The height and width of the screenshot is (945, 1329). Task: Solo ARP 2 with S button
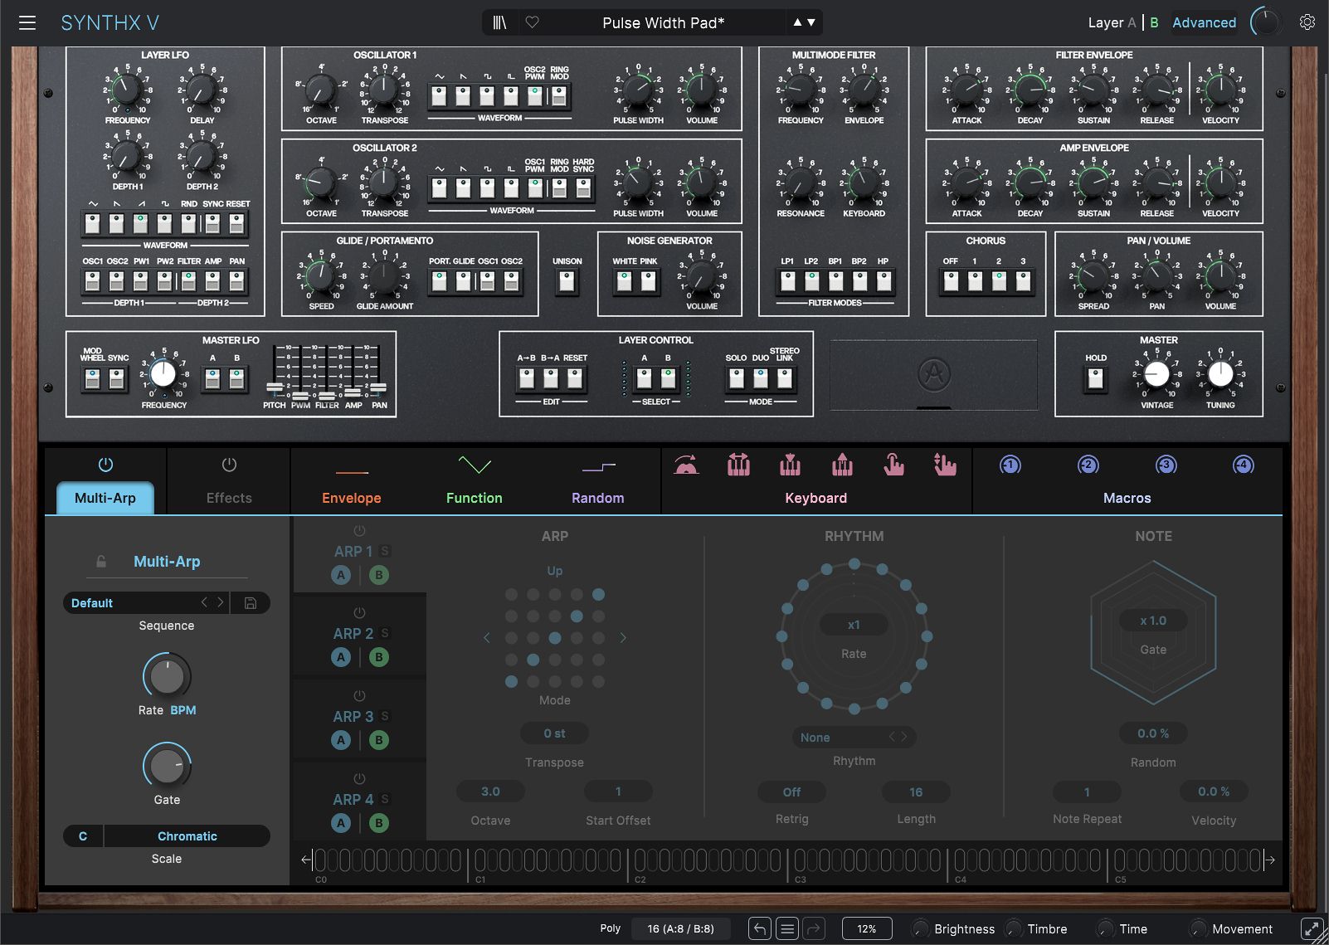385,633
